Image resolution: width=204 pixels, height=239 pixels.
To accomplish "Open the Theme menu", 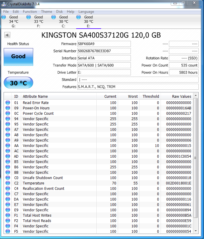I will point(46,12).
